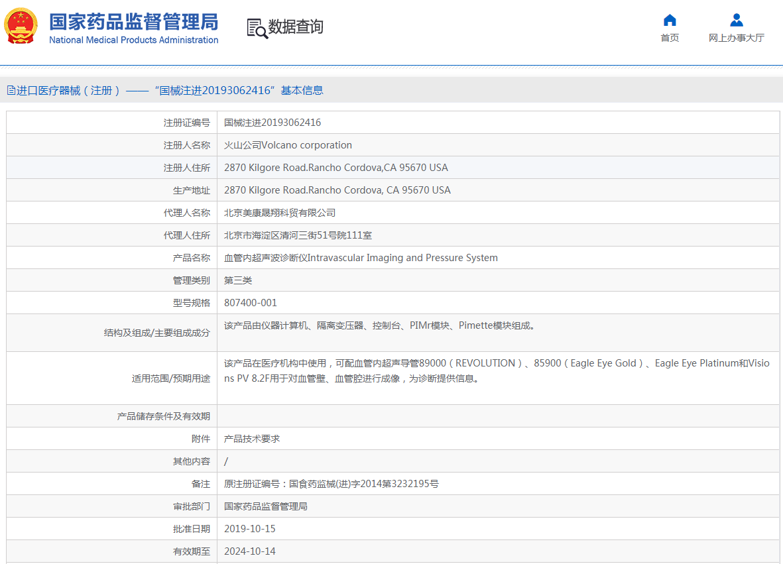Open the 产品技术要求 attachment
The image size is (783, 564).
(252, 439)
